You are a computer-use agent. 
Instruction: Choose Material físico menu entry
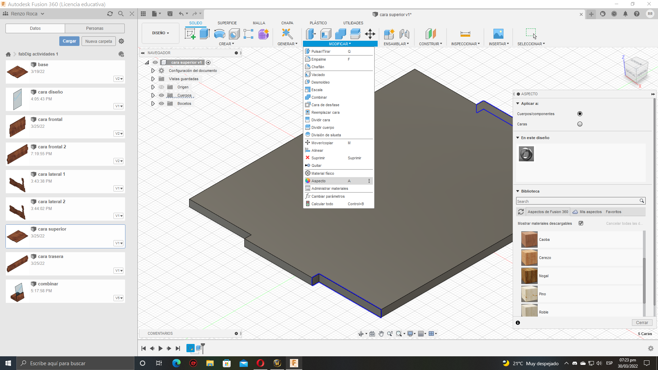pyautogui.click(x=339, y=173)
